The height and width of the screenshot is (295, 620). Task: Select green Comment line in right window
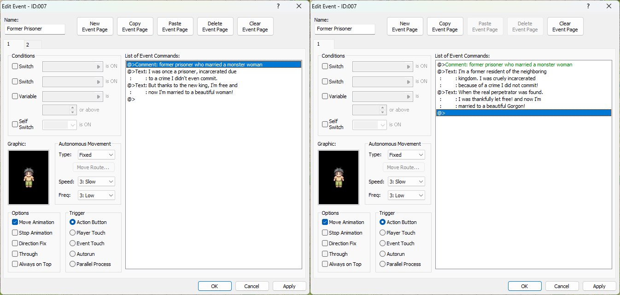tap(524, 65)
